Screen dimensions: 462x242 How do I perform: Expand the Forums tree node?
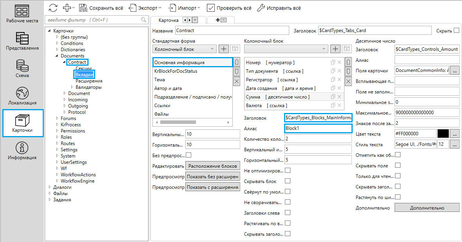pos(57,118)
